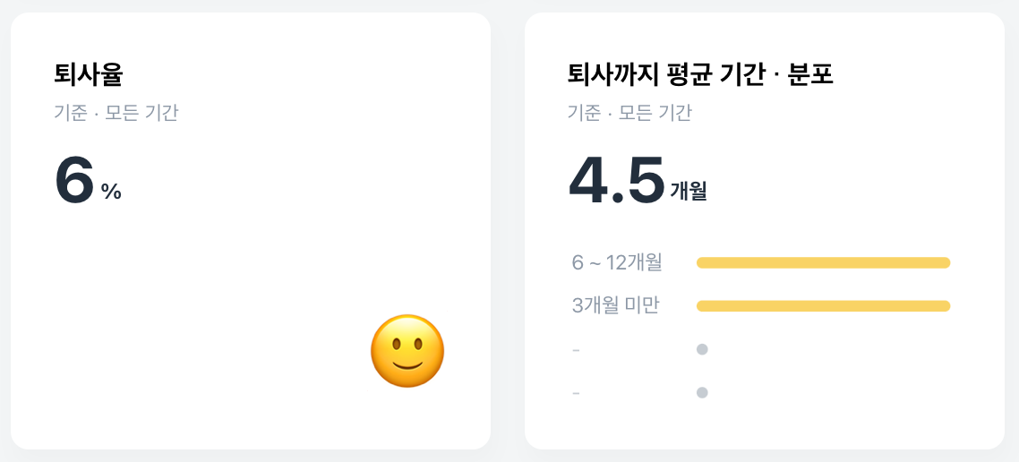Viewport: 1019px width, 462px height.
Task: Click the 퇴사까지 평균 기간 · 분포 title
Action: (x=700, y=75)
